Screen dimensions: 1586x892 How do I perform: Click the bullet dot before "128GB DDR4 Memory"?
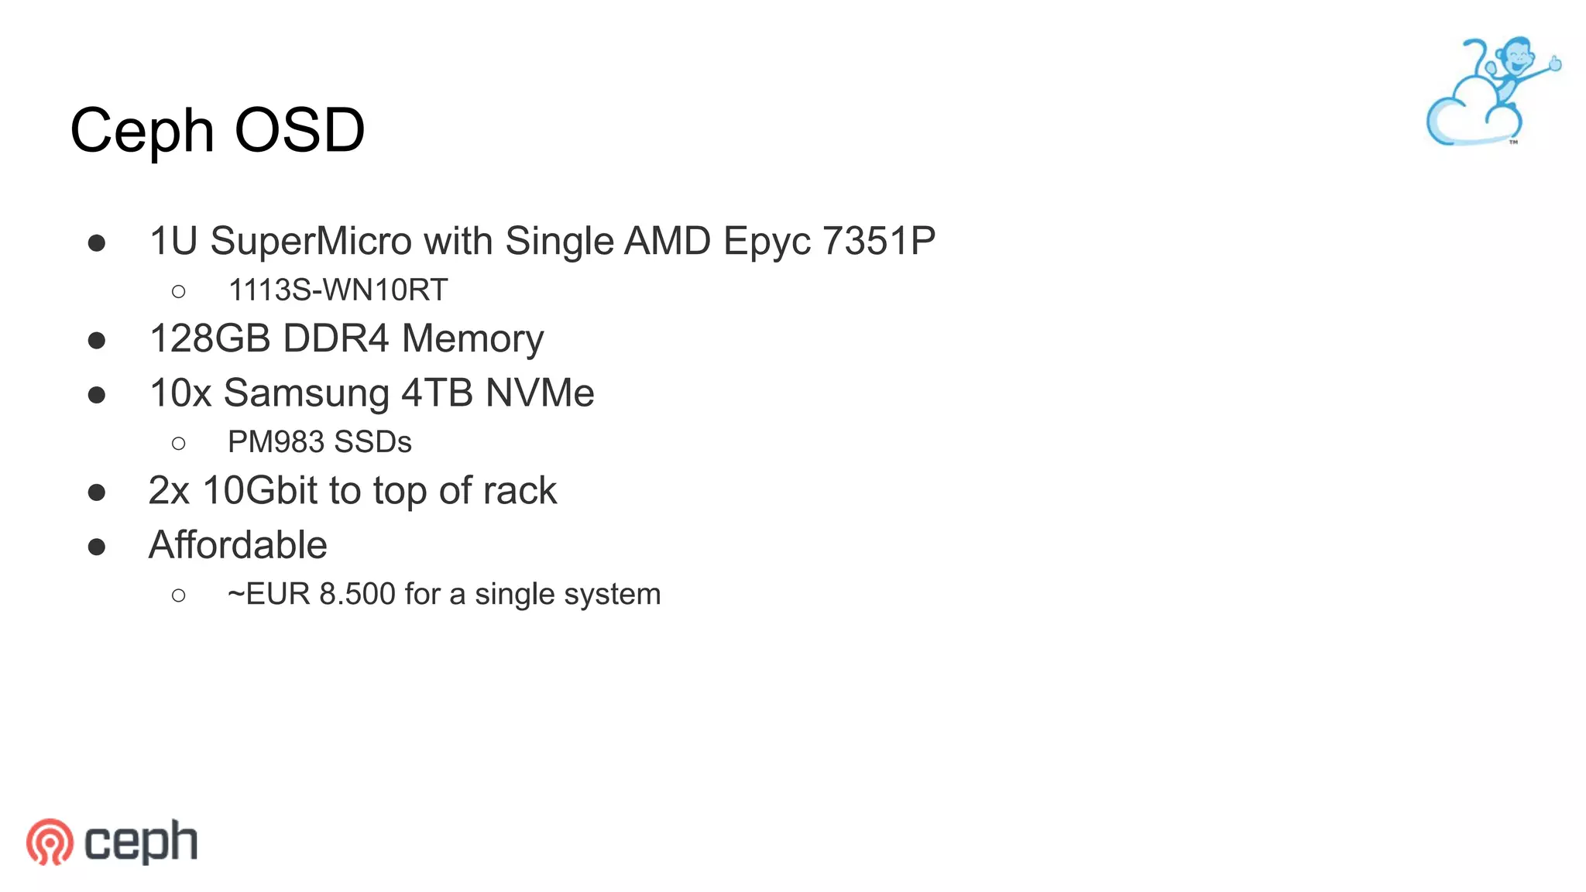tap(97, 341)
